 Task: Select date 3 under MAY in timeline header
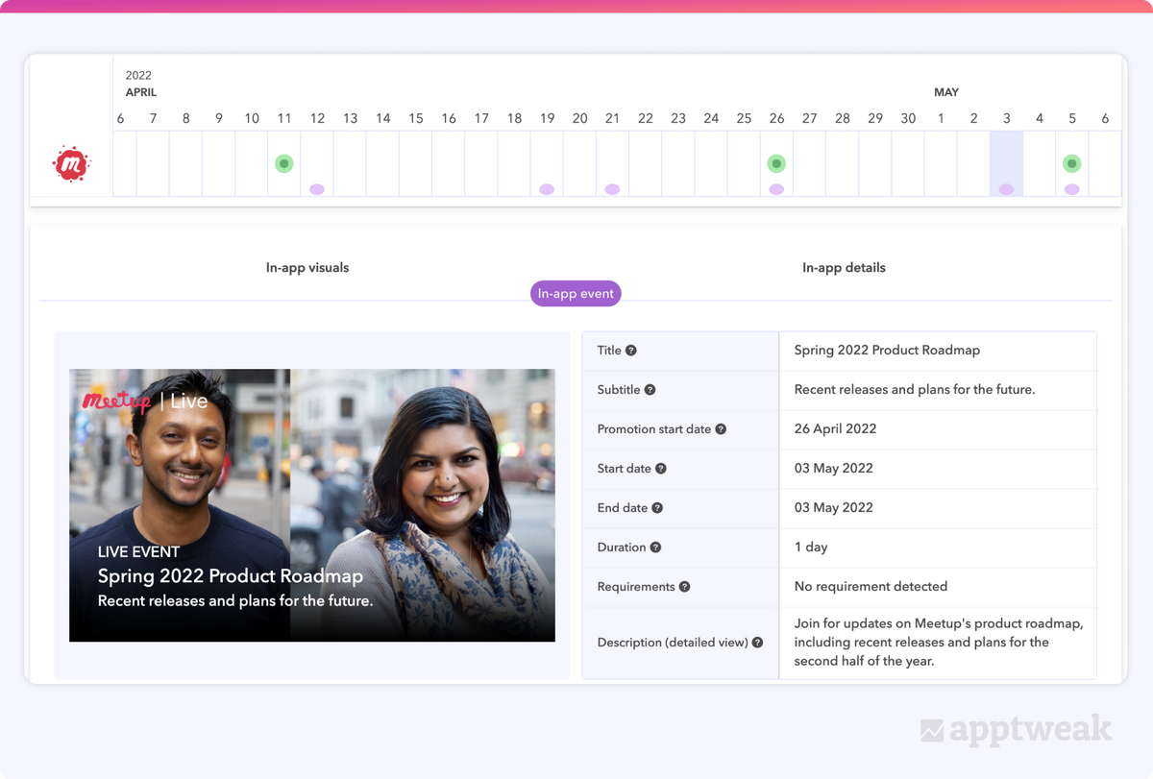point(1006,118)
